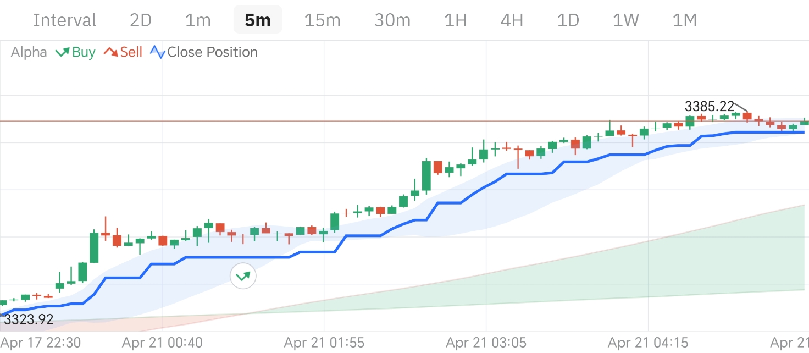The image size is (809, 353).
Task: Click the circular buy signal marker on chart
Action: tap(243, 275)
